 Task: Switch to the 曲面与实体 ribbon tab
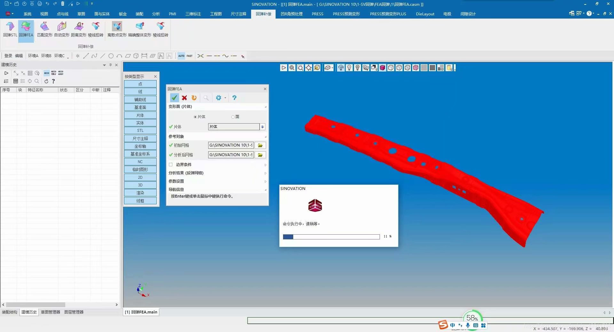tap(102, 14)
